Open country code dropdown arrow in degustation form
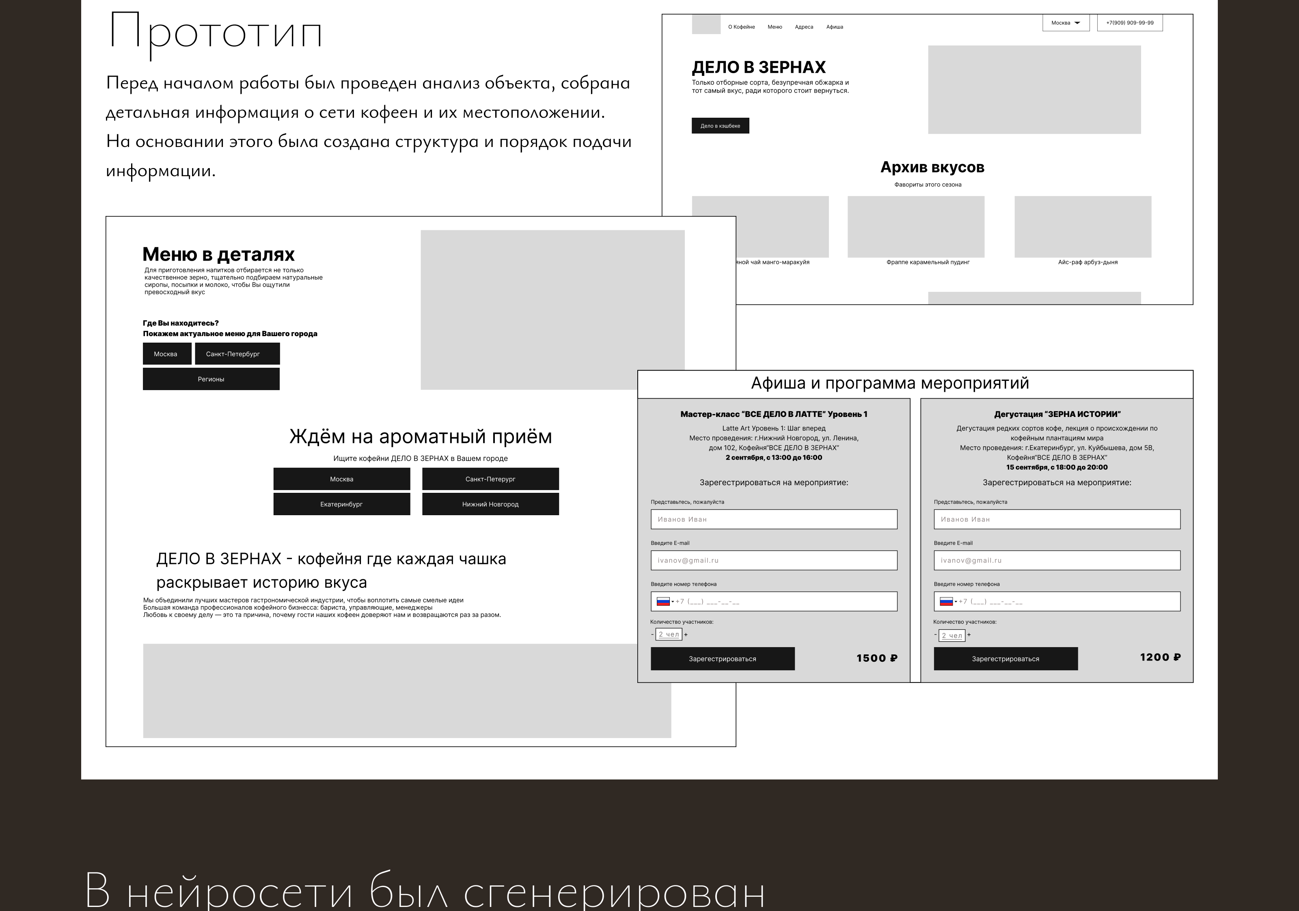Screen dimensions: 1299x911 point(956,602)
